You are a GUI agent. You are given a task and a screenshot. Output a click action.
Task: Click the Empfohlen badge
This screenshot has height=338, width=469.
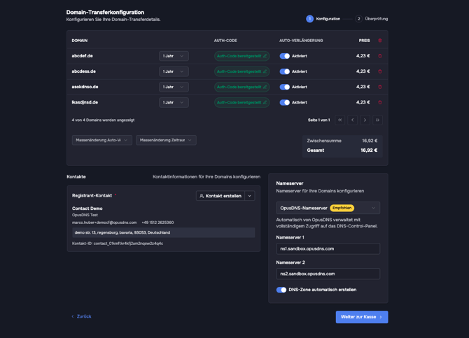(342, 208)
